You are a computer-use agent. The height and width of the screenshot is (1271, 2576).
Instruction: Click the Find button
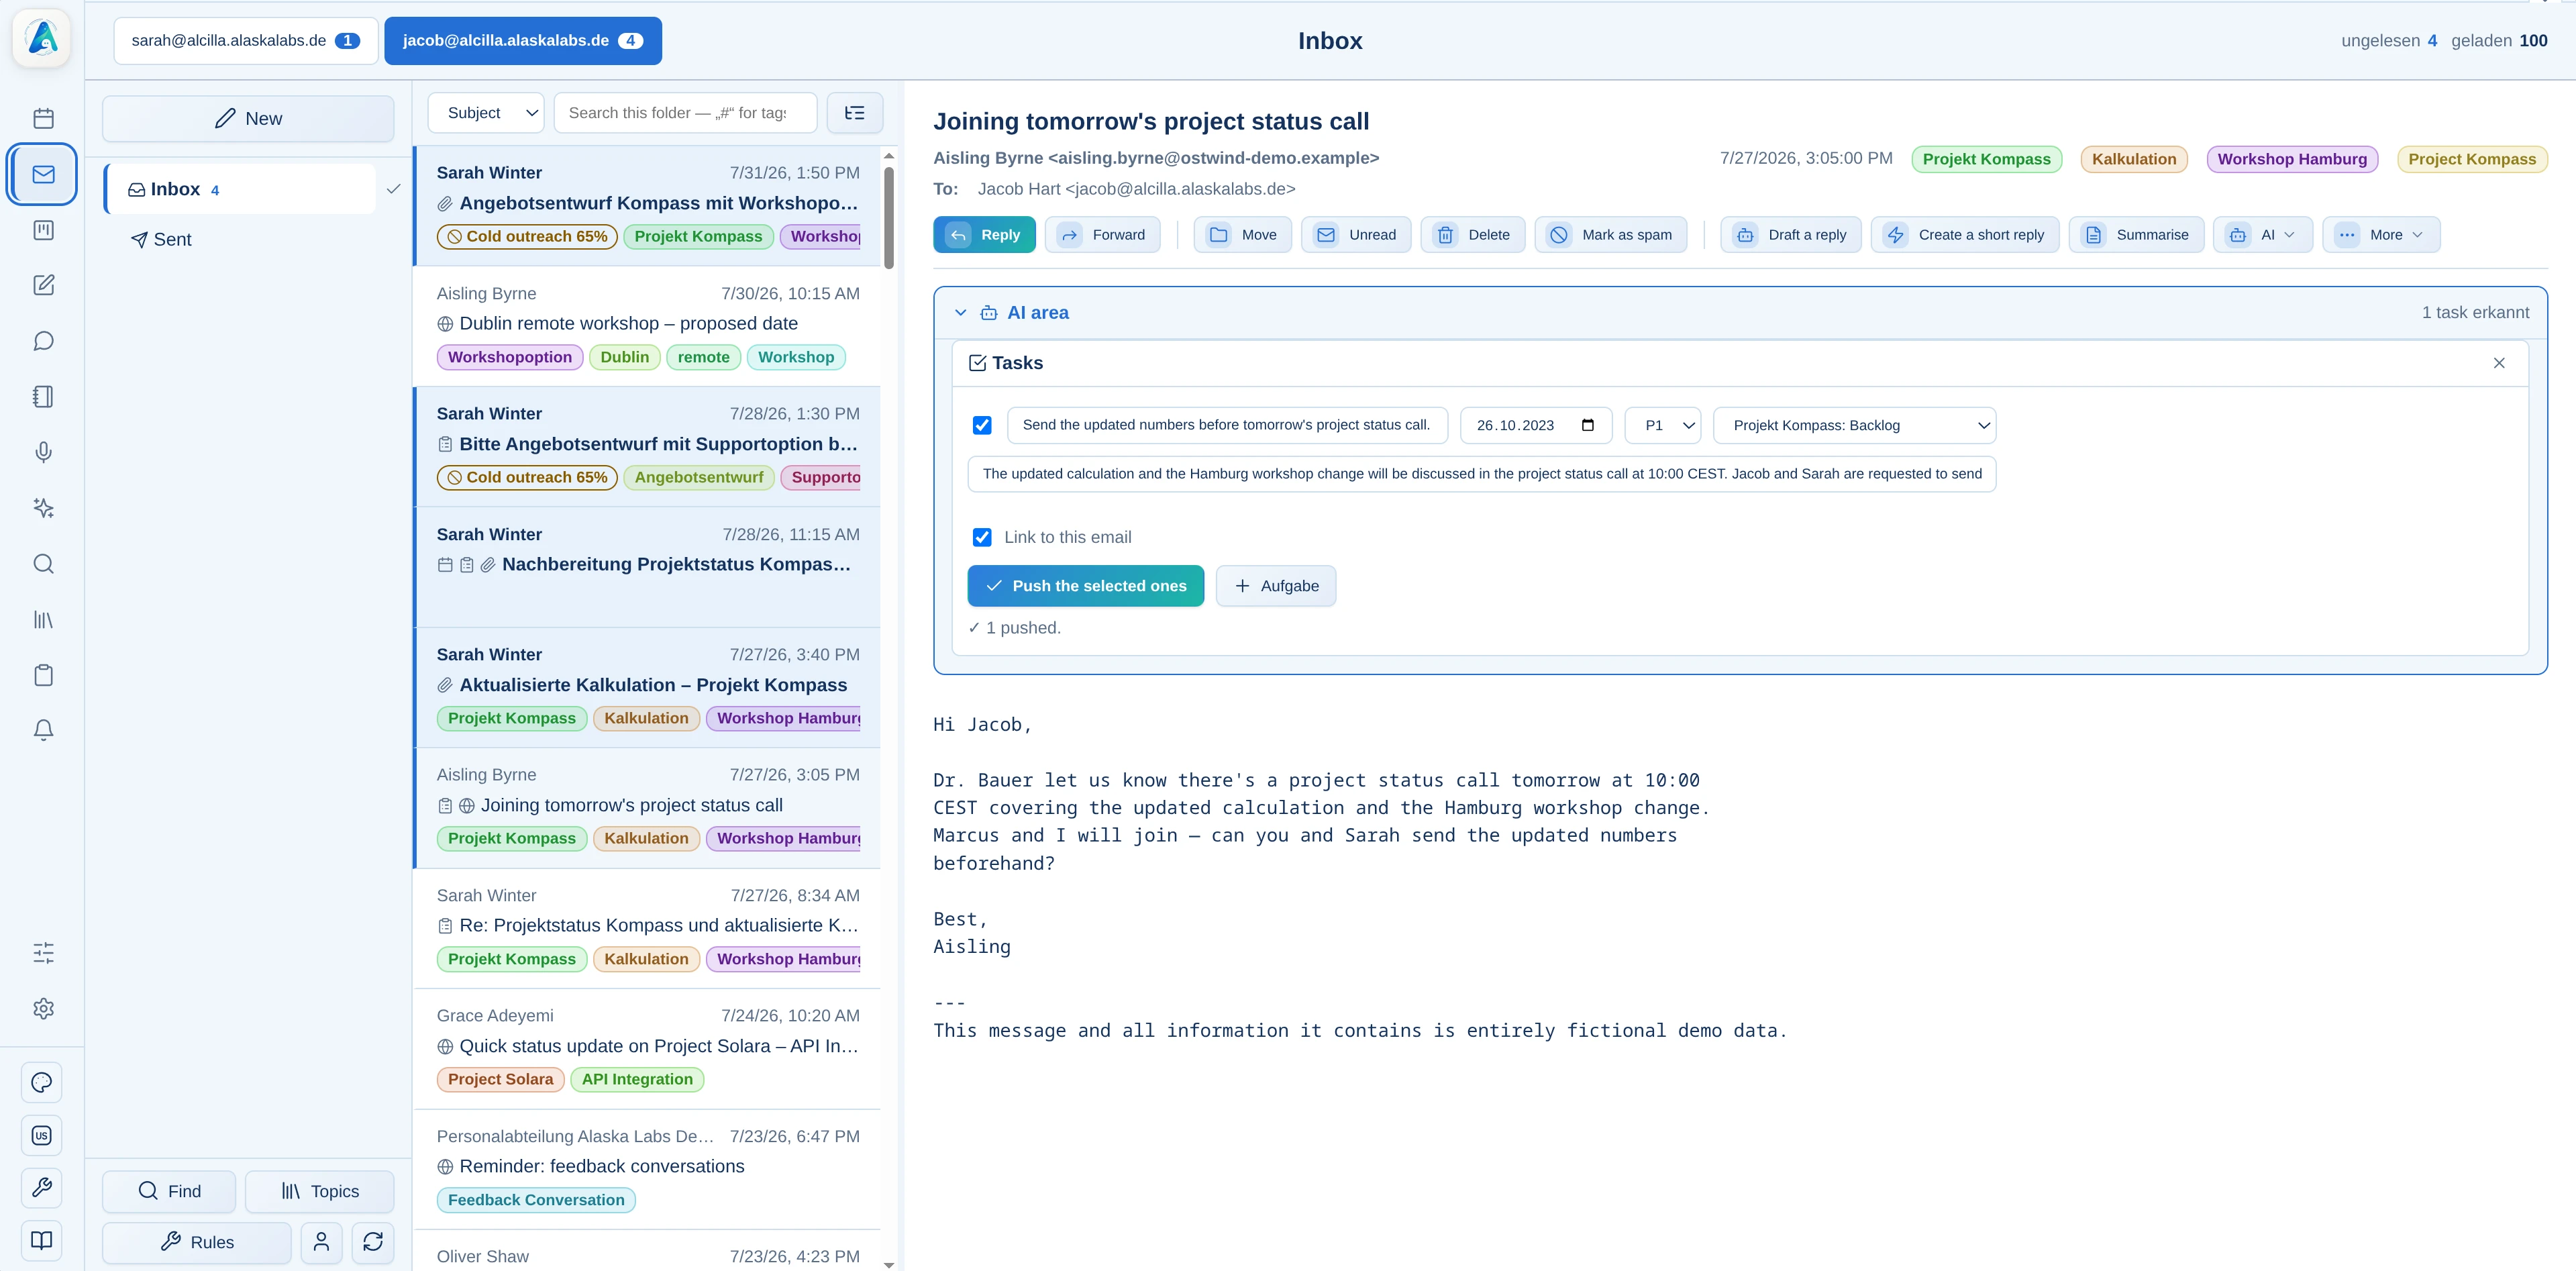(x=169, y=1191)
